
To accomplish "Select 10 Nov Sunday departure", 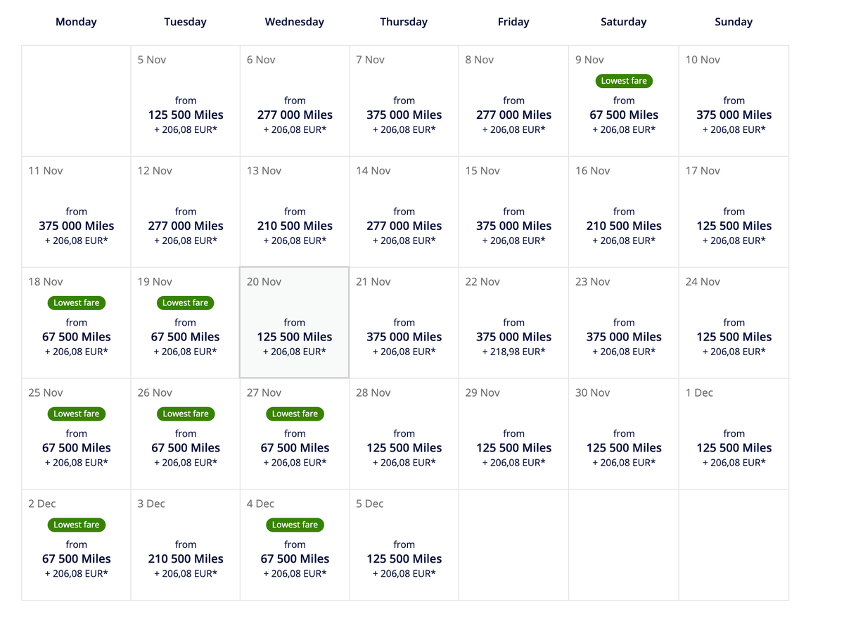I will pyautogui.click(x=734, y=101).
